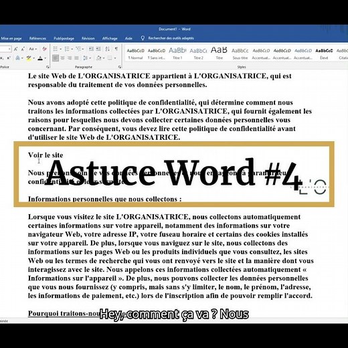Open the font size dropdown arrow
Viewport: 348px width, 348px height.
click(9, 49)
